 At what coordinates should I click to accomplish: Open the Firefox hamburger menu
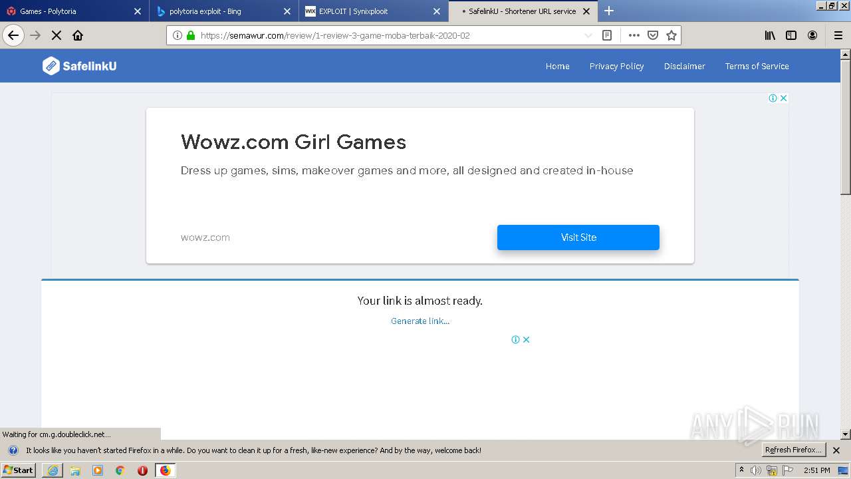[x=838, y=35]
